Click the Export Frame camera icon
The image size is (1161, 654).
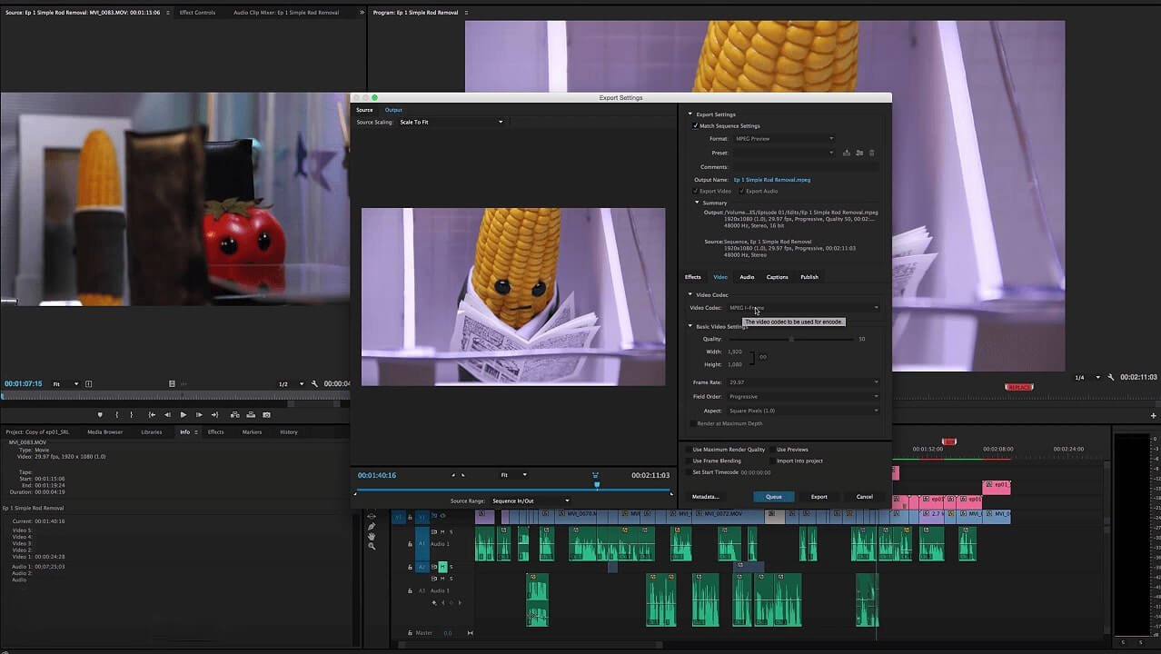tap(267, 414)
